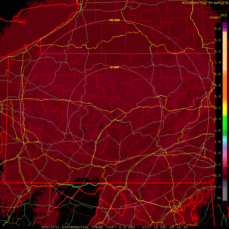
Task: Click the bright green segment of color bar
Action: tap(225, 123)
